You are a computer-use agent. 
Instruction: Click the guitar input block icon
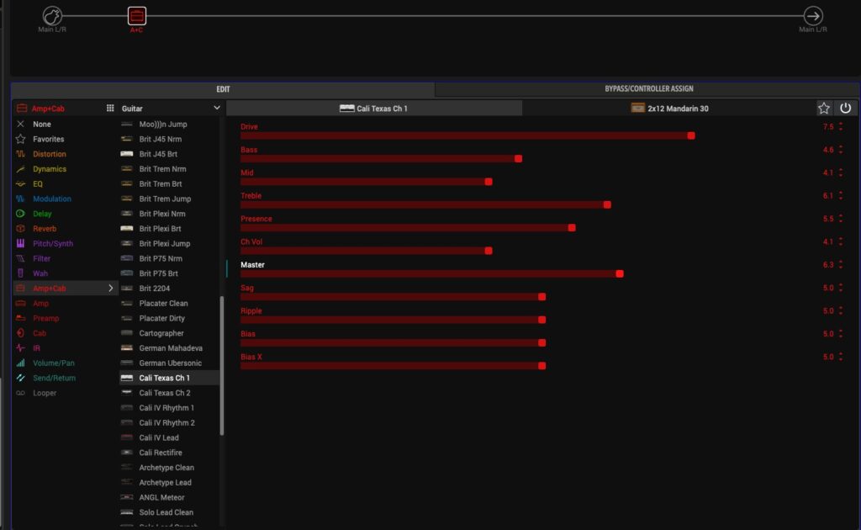tap(52, 16)
